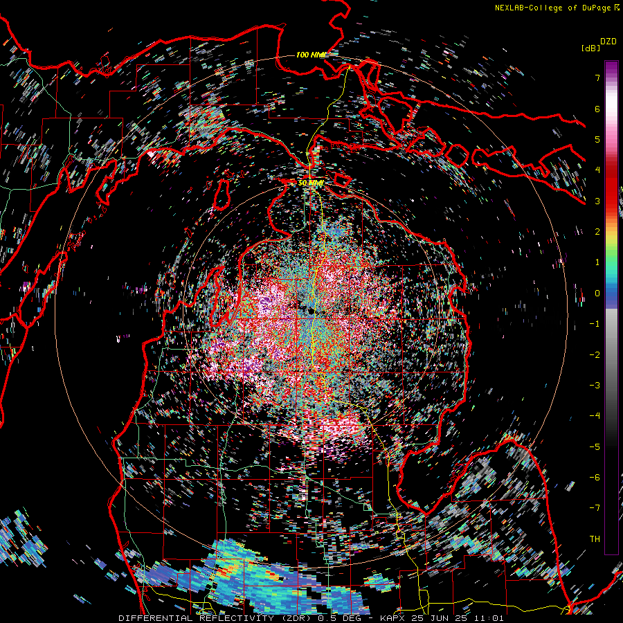The width and height of the screenshot is (623, 623).
Task: Click the NEXLAB-College of DuPage label
Action: 552,8
